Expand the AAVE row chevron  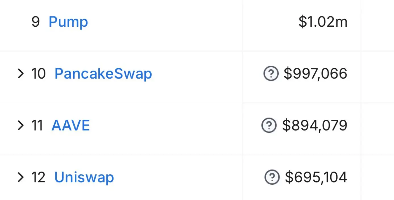20,125
